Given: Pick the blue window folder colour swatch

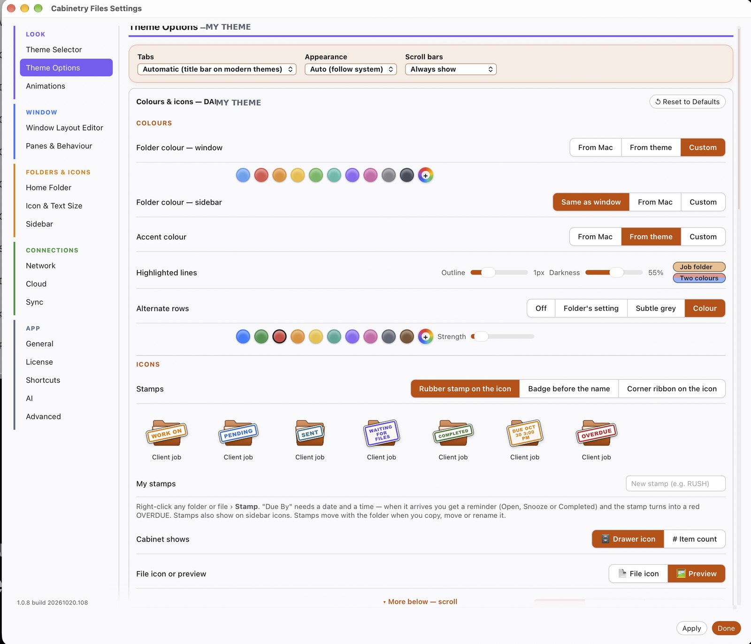Looking at the screenshot, I should (x=243, y=175).
